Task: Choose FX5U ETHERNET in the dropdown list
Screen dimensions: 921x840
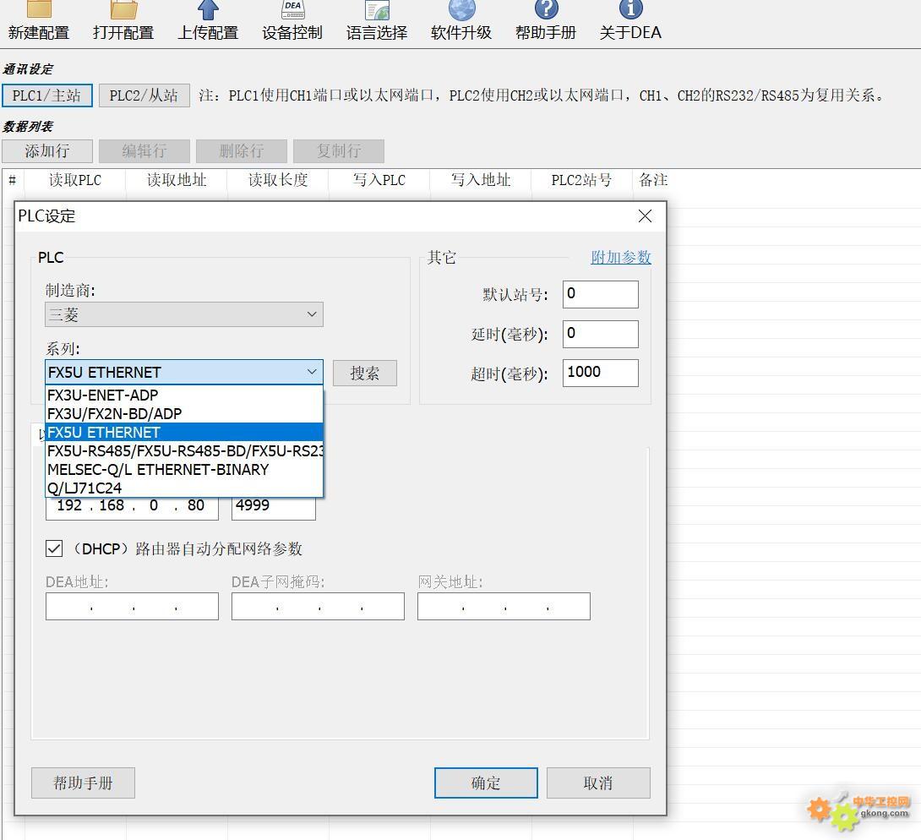Action: [x=184, y=433]
